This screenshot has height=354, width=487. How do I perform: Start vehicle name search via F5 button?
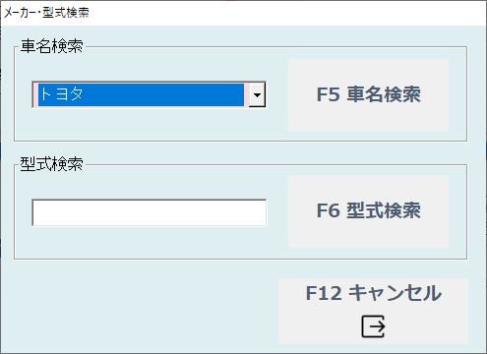click(368, 95)
